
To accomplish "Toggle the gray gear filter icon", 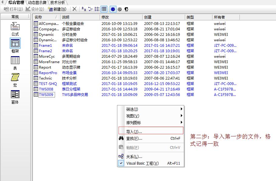I will [120, 9].
